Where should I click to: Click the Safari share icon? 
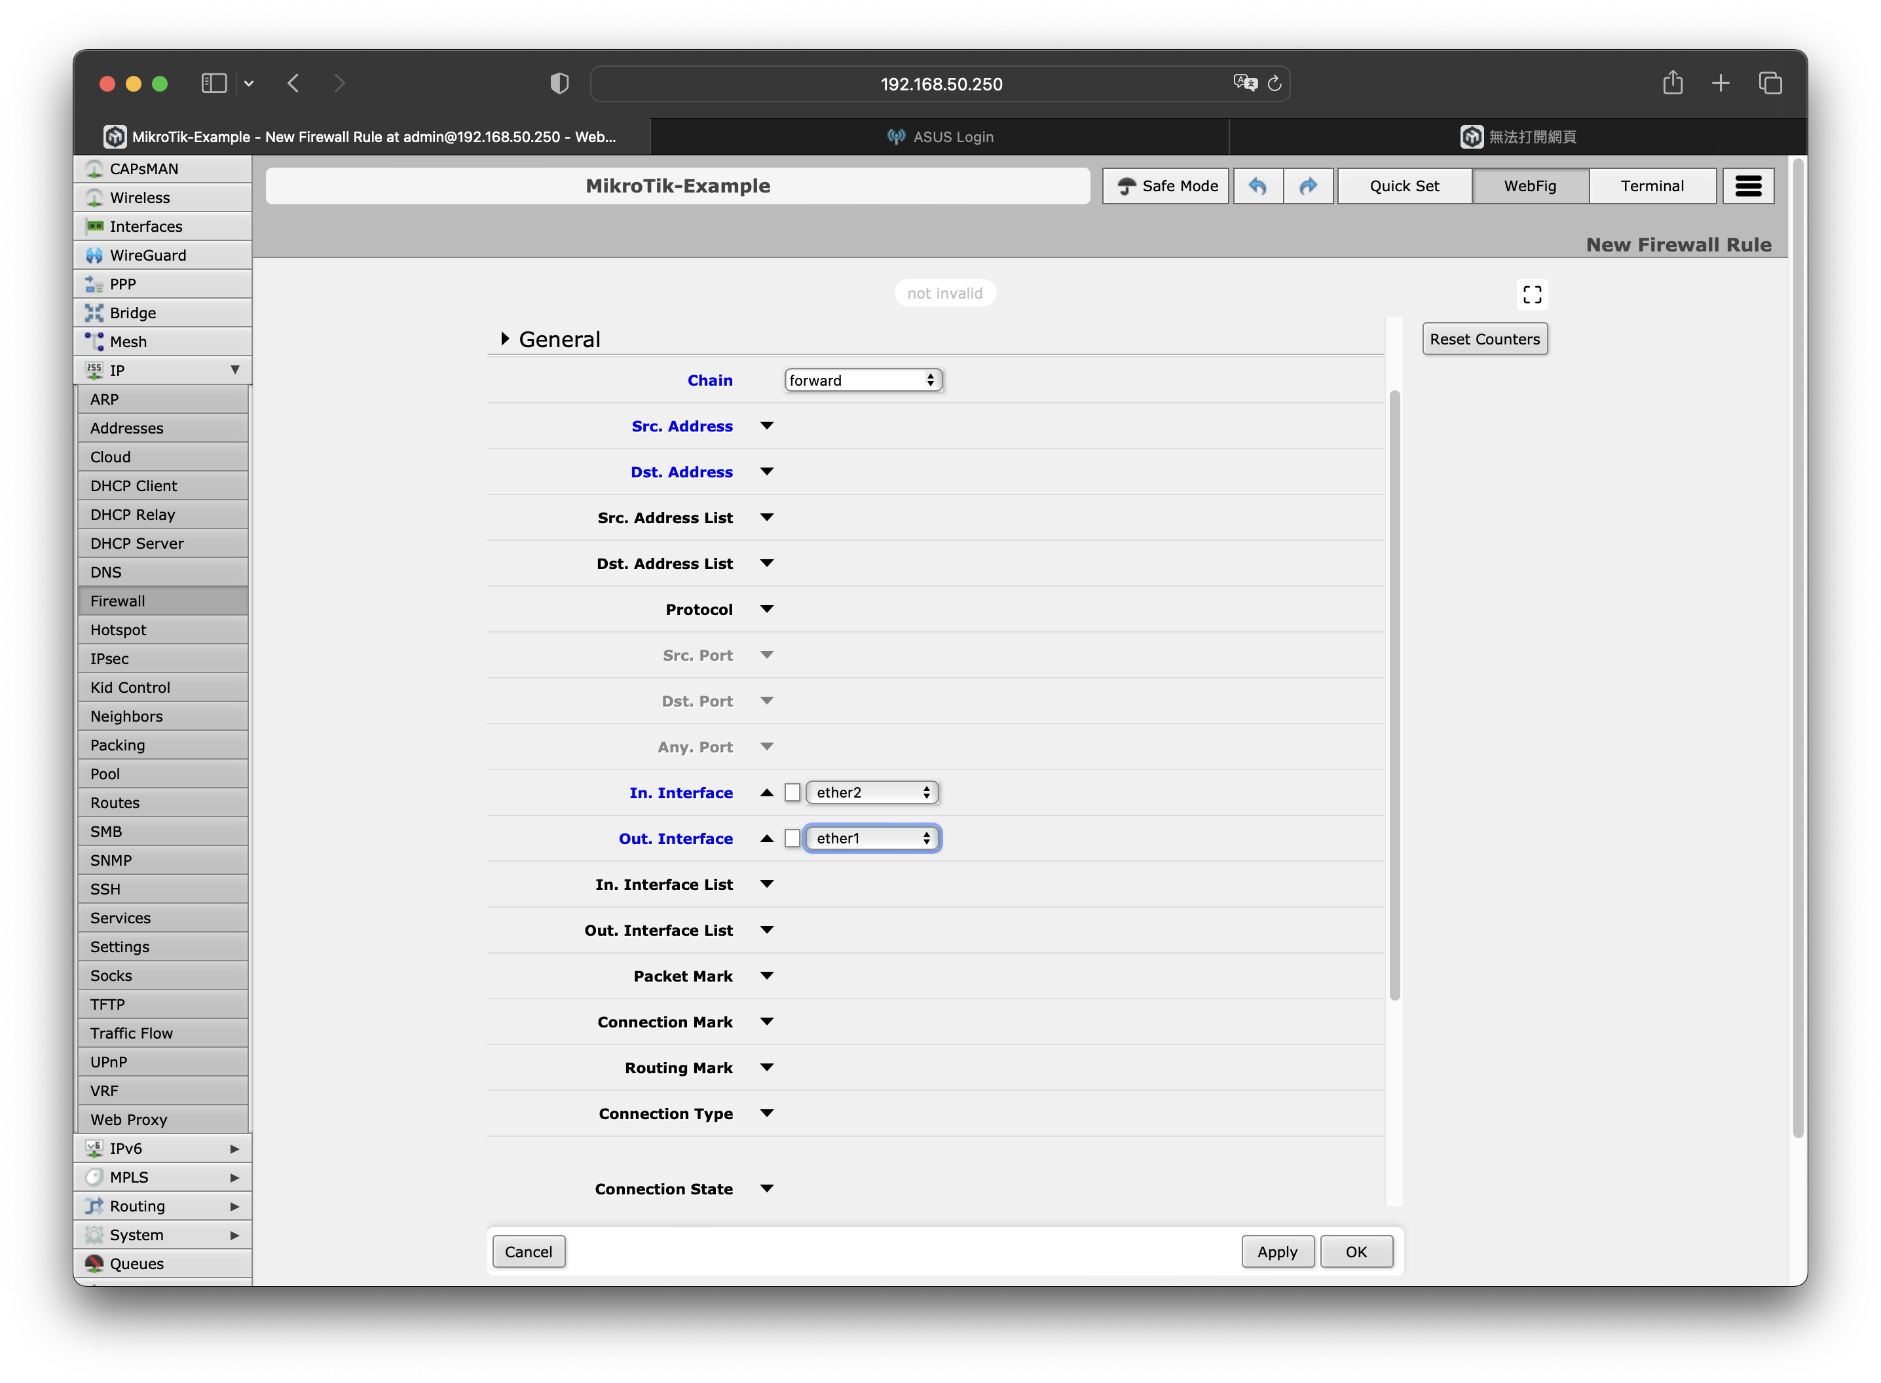tap(1673, 83)
